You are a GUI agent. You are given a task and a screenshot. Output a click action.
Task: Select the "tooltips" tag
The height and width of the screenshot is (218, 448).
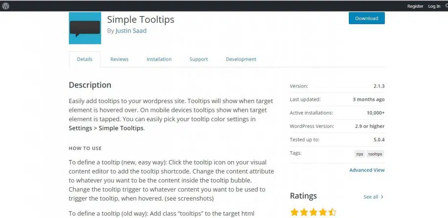375,154
